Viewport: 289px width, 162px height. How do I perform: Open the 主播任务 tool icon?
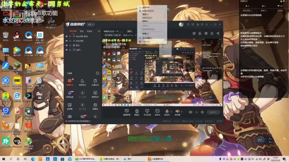95,82
